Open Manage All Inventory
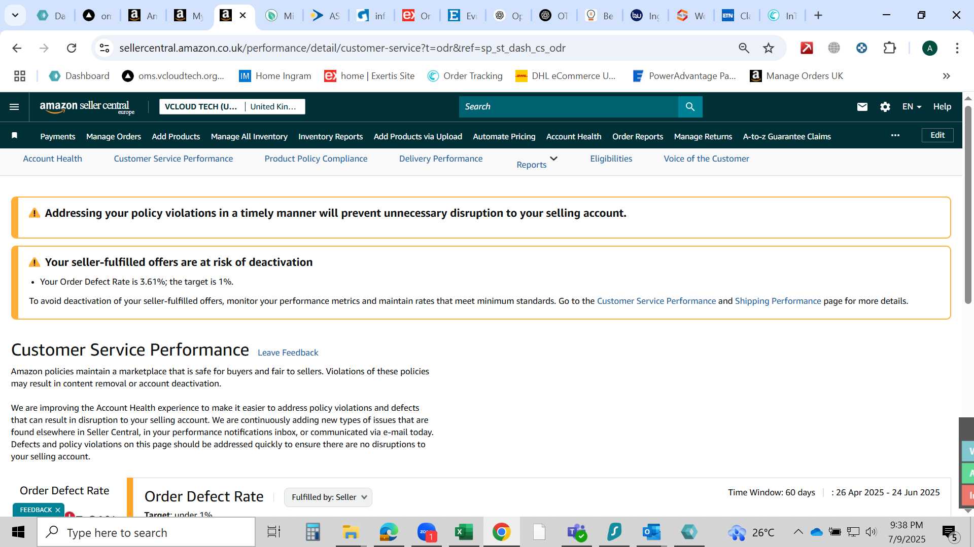Image resolution: width=974 pixels, height=547 pixels. point(249,136)
